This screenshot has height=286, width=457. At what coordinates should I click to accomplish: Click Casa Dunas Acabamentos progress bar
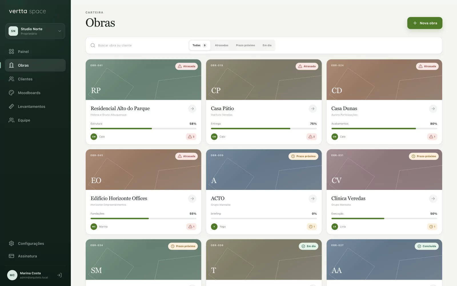click(384, 128)
